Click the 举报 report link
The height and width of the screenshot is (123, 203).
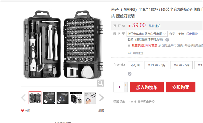point(101,111)
